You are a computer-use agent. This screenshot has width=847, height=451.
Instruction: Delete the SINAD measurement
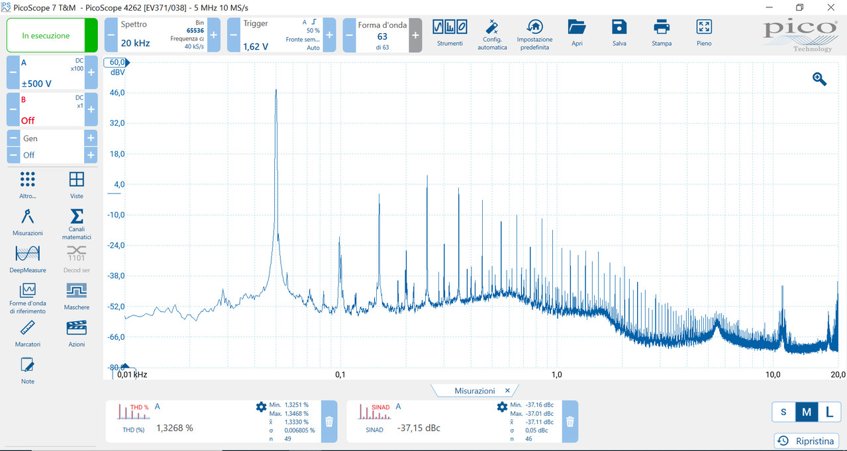click(x=570, y=421)
